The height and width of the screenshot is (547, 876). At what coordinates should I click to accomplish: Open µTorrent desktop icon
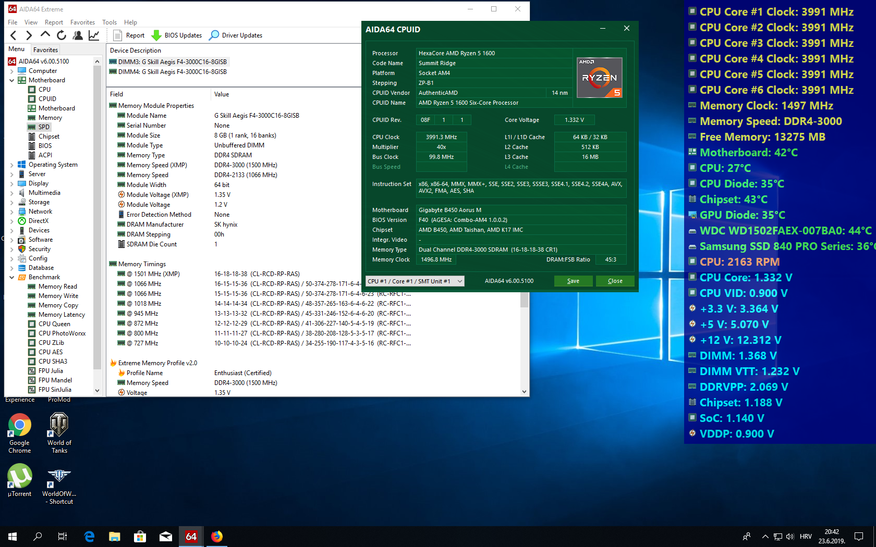point(20,480)
